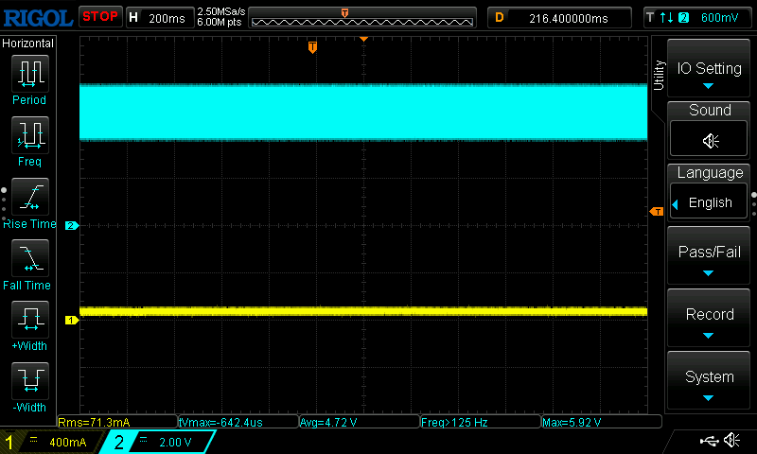
Task: Click the orange trigger level marker
Action: [656, 211]
